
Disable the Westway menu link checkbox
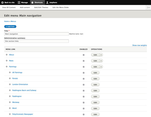[84, 102]
